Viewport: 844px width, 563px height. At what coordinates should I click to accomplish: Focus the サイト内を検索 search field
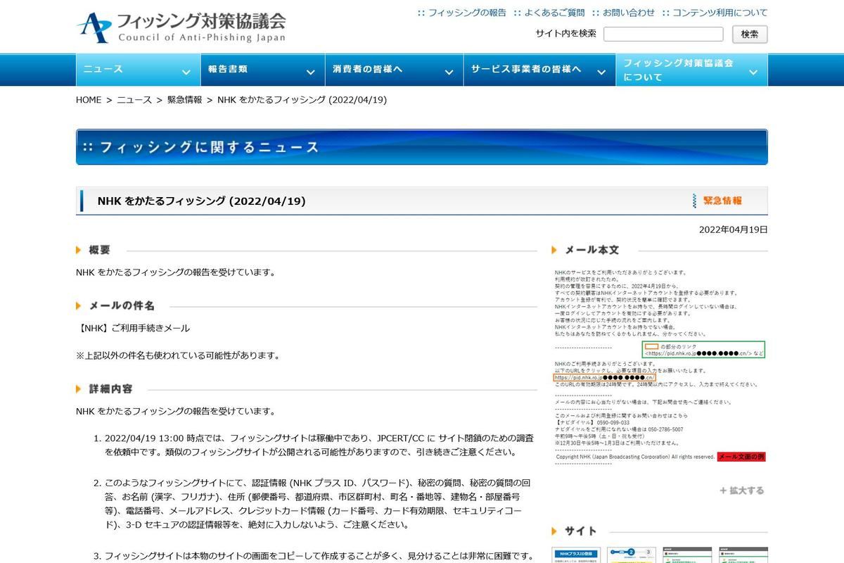663,34
